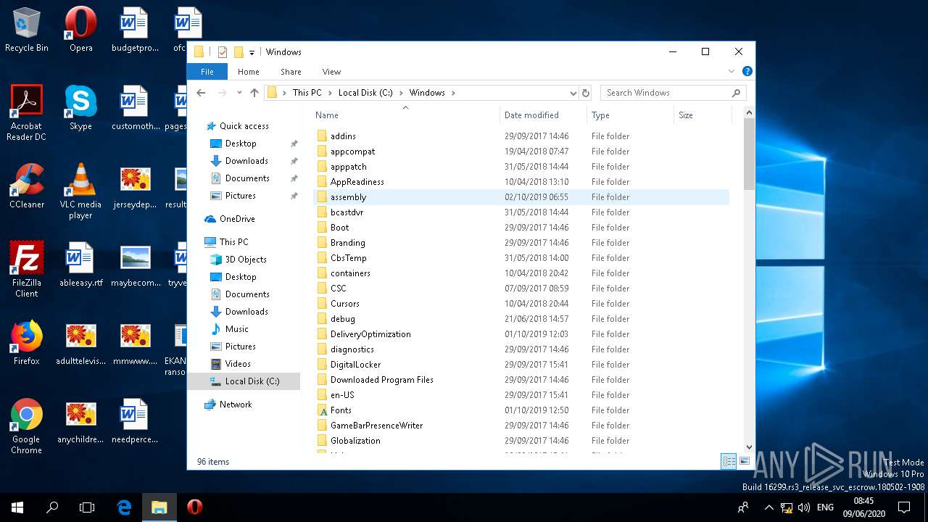Image resolution: width=928 pixels, height=522 pixels.
Task: Sort by the Type column header
Action: [630, 115]
